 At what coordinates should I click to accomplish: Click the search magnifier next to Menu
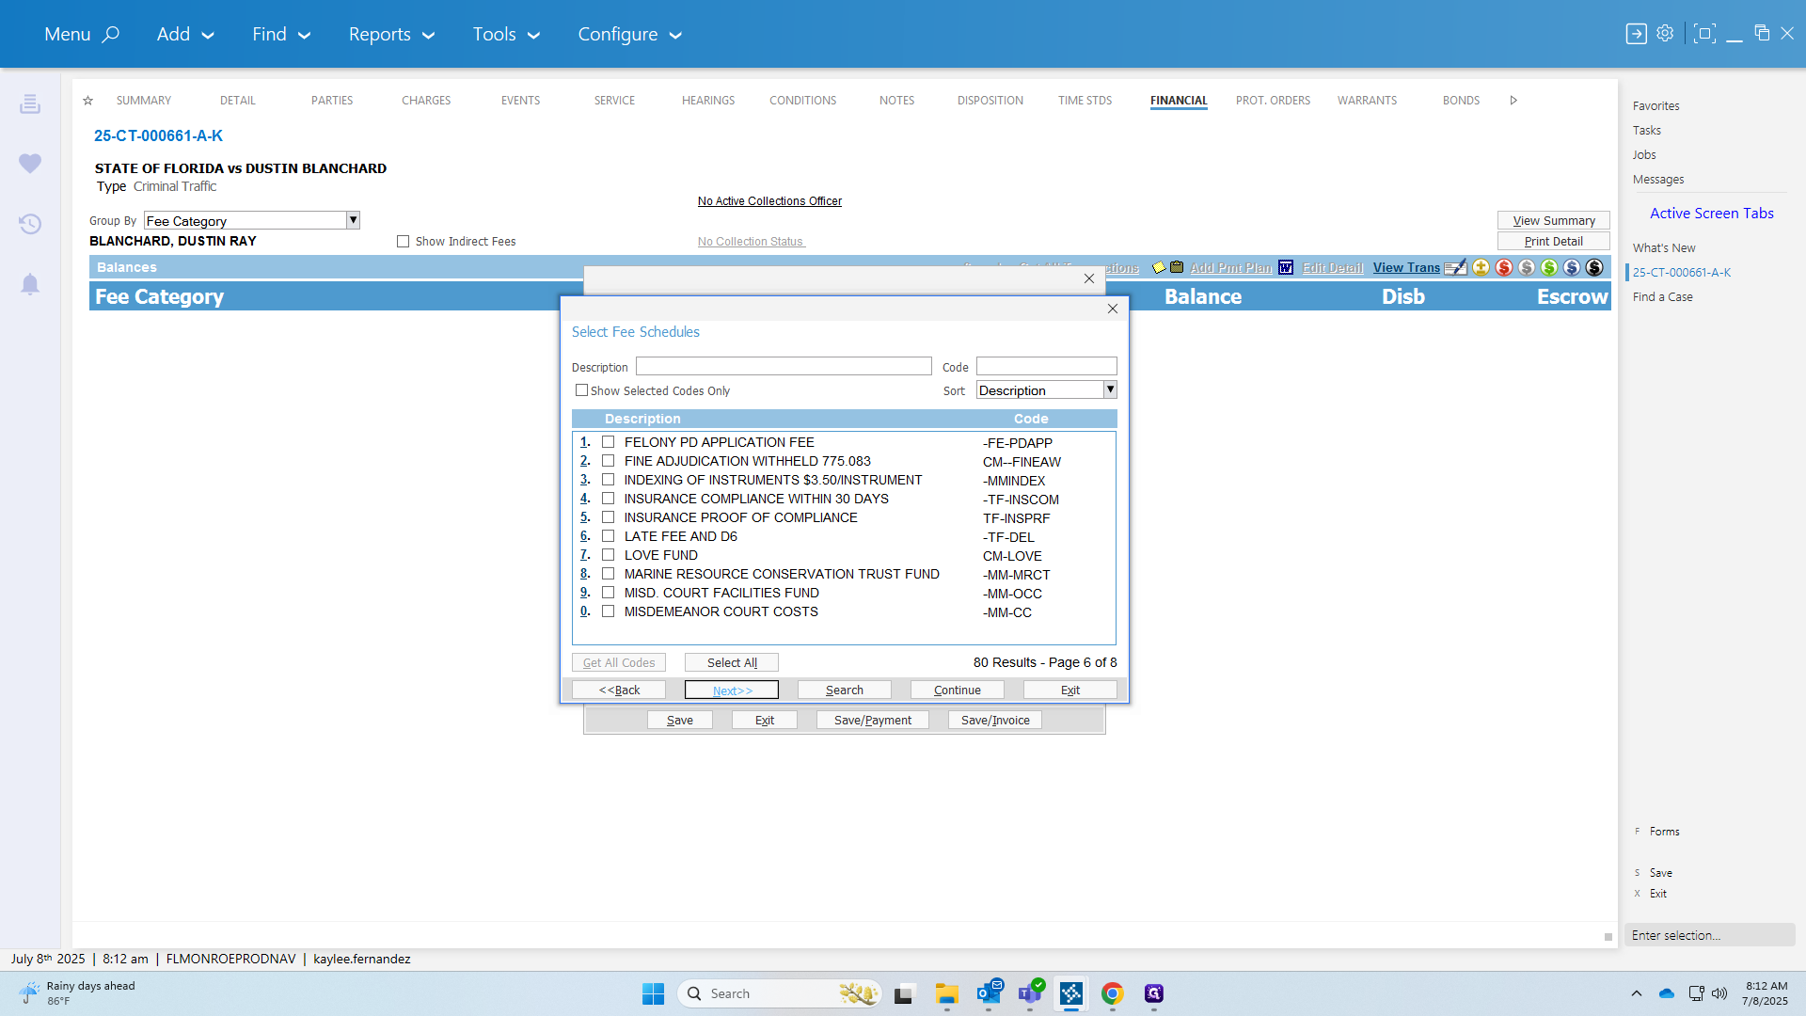tap(111, 34)
